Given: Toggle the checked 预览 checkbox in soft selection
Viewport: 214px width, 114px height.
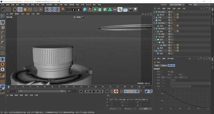Looking at the screenshot, I should (172, 72).
